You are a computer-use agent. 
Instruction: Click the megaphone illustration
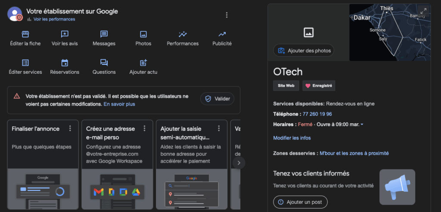pos(397,187)
